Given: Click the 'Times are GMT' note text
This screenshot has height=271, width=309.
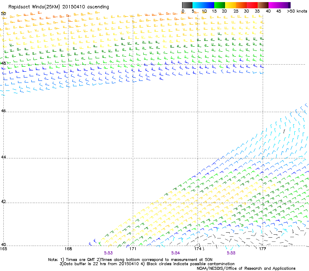Looking at the screenshot, I should [81, 260].
